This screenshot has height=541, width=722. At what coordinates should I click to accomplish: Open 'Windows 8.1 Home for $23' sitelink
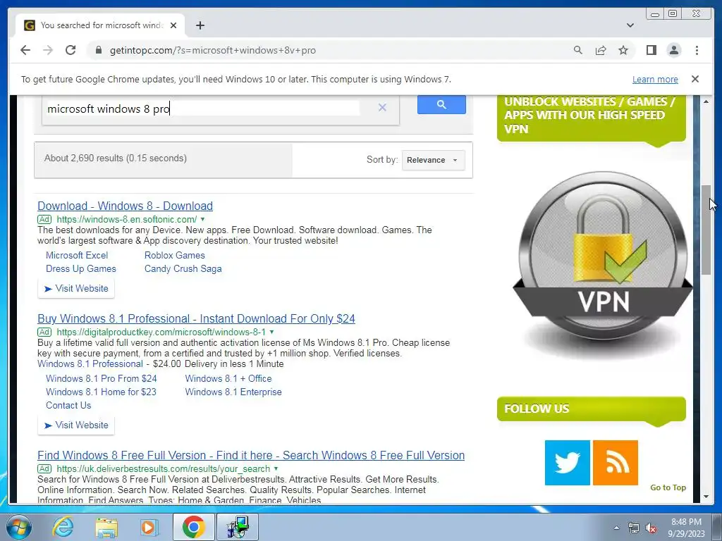pyautogui.click(x=101, y=392)
